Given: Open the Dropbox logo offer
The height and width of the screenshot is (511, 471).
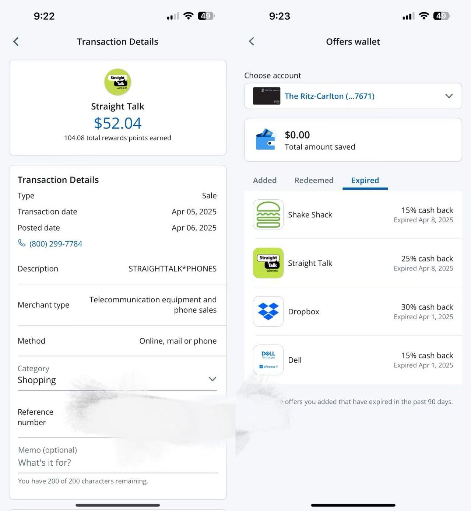Looking at the screenshot, I should (x=268, y=311).
